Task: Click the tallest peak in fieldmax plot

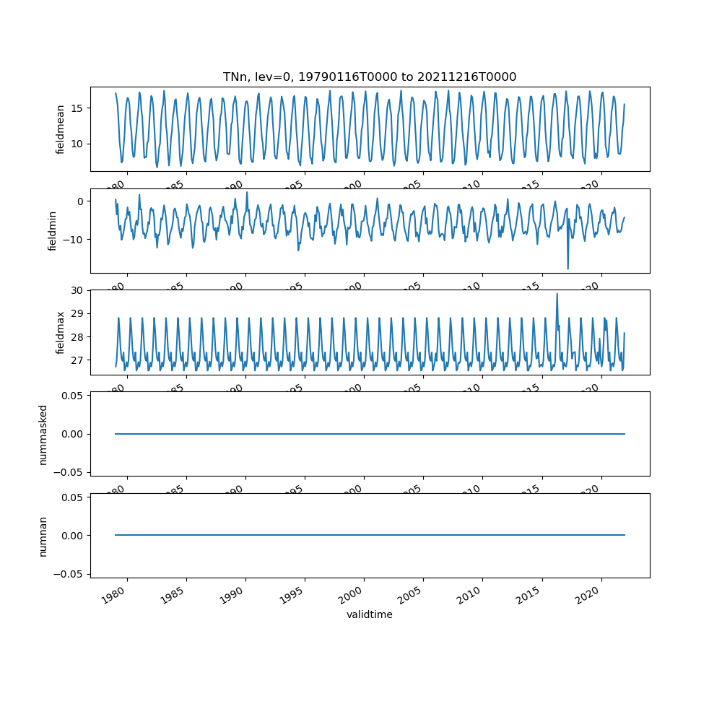Action: click(557, 295)
